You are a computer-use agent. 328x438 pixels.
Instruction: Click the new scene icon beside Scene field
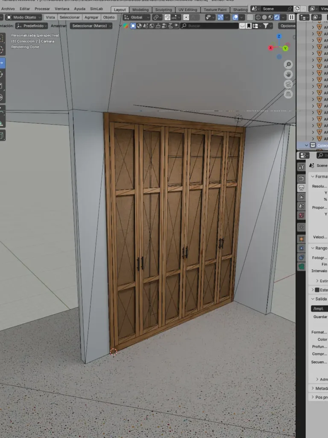[x=297, y=9]
